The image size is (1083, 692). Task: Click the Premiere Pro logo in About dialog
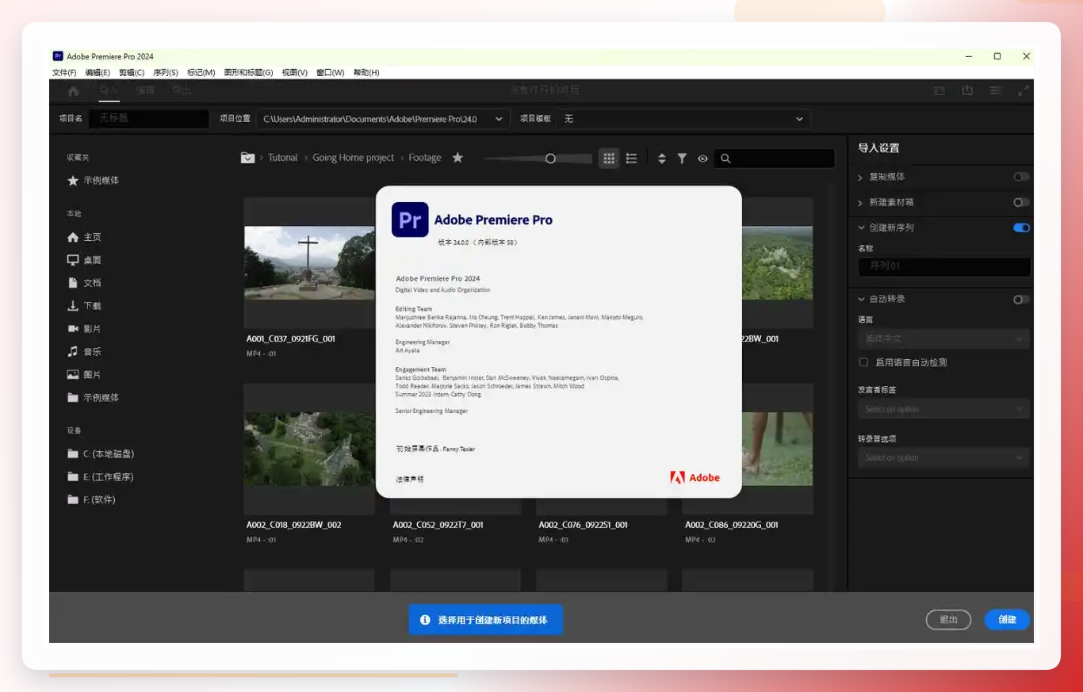tap(410, 220)
